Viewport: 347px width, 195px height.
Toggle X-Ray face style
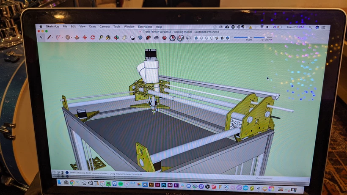pos(196,38)
